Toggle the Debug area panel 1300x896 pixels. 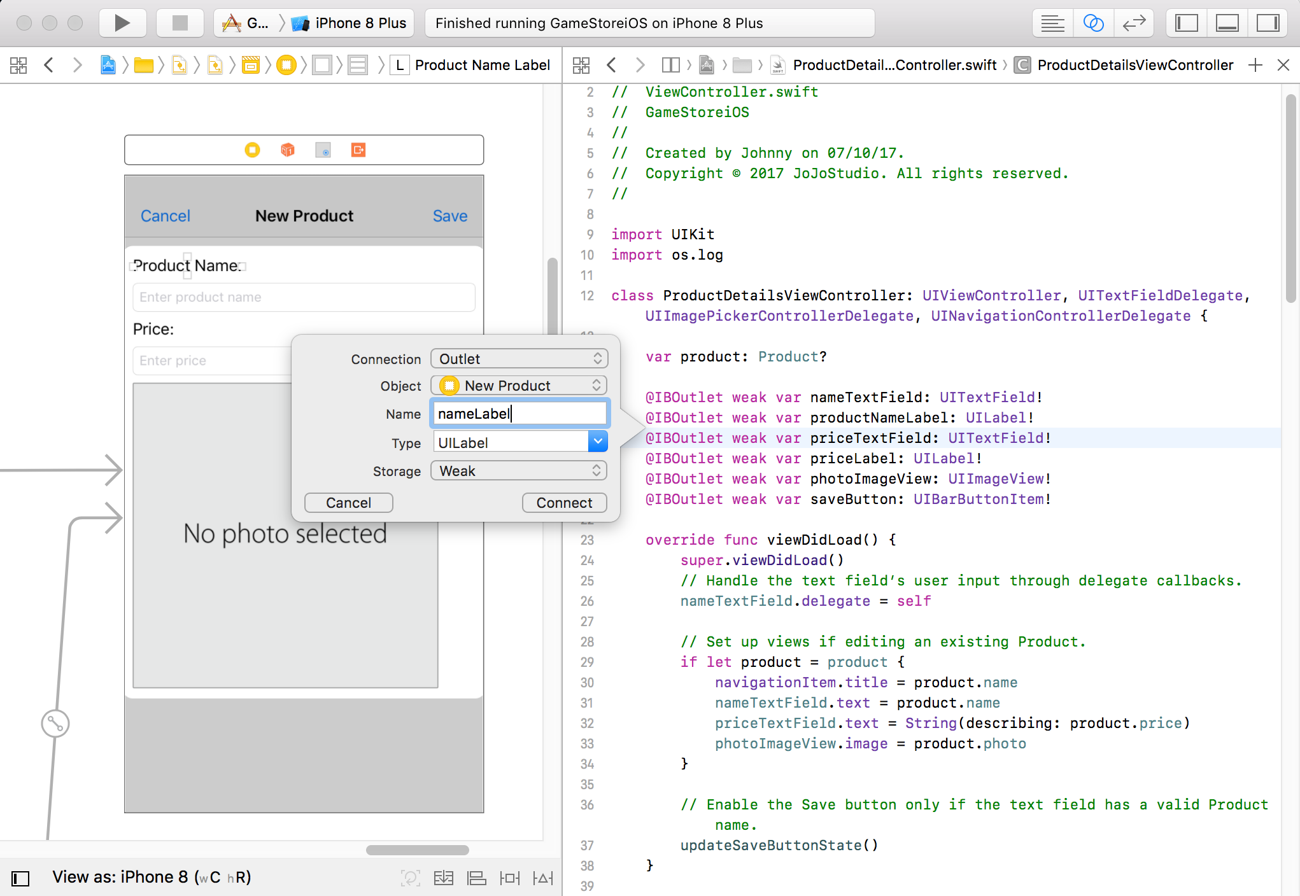click(x=1227, y=24)
